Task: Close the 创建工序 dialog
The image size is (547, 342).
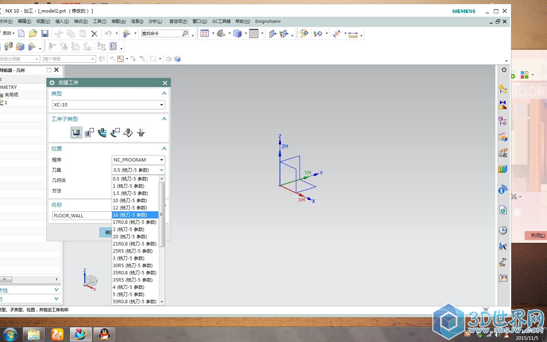Action: (165, 83)
